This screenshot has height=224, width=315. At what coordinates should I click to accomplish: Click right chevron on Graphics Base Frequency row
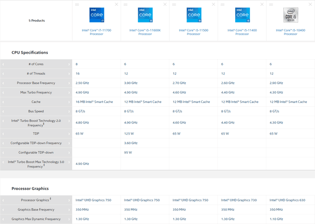click(69, 210)
